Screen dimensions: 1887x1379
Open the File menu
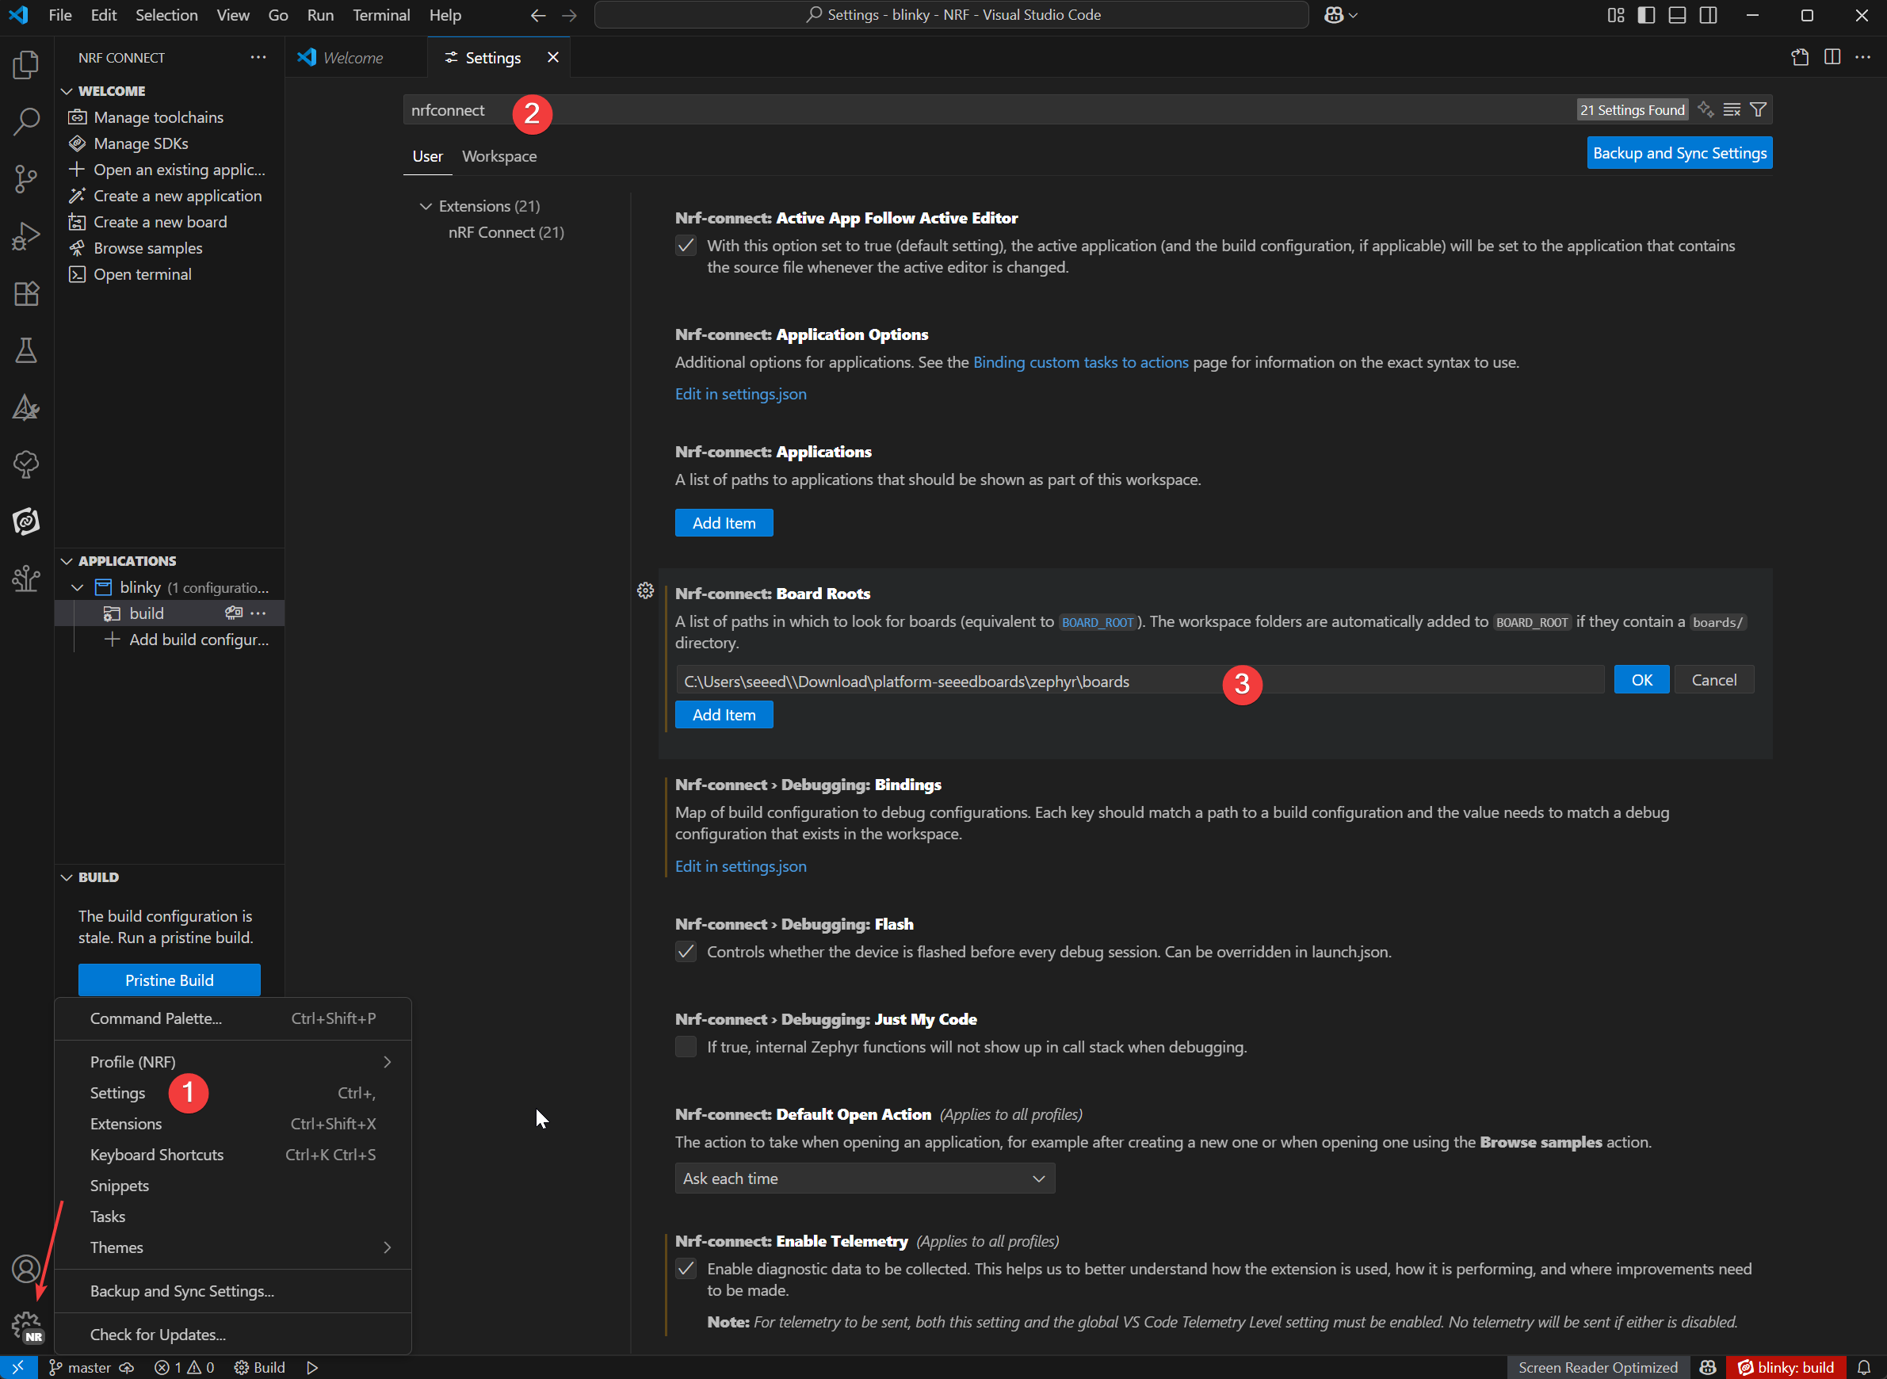point(60,15)
